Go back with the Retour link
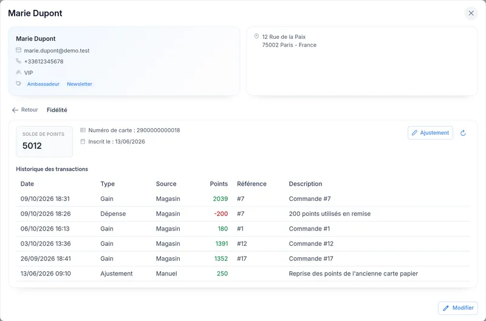The image size is (486, 321). coord(25,110)
